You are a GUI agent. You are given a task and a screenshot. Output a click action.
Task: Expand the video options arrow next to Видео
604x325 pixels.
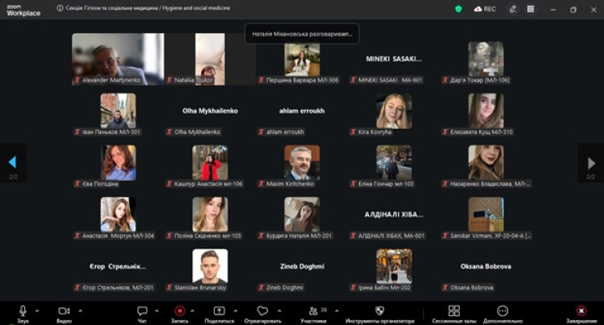click(x=79, y=310)
